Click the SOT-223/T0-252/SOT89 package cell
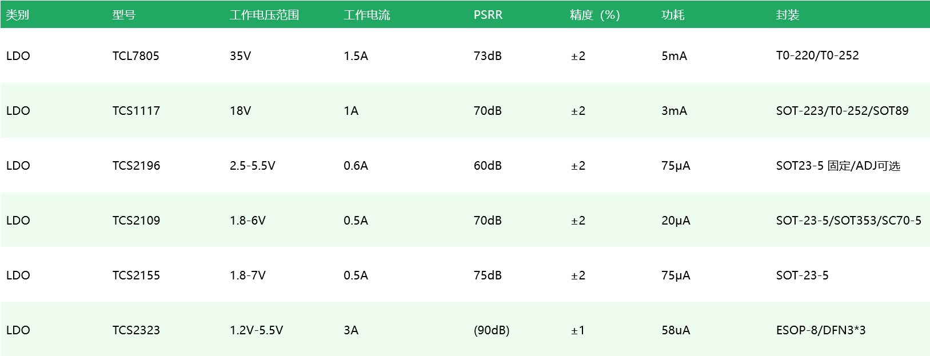 click(842, 111)
